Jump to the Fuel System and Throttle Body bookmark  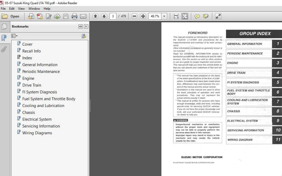click(49, 99)
